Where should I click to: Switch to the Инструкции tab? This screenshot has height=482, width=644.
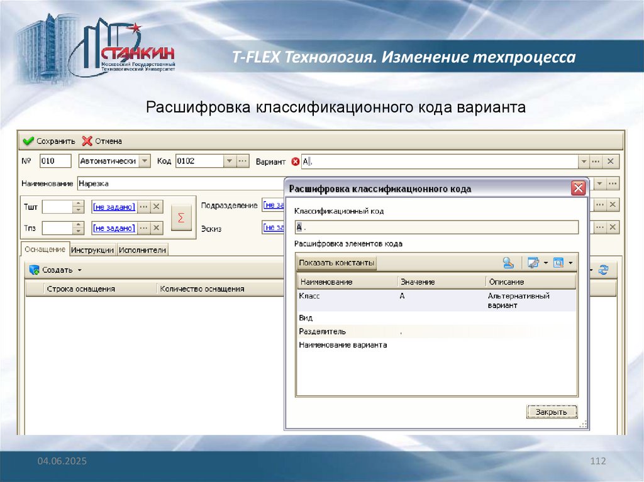(92, 250)
